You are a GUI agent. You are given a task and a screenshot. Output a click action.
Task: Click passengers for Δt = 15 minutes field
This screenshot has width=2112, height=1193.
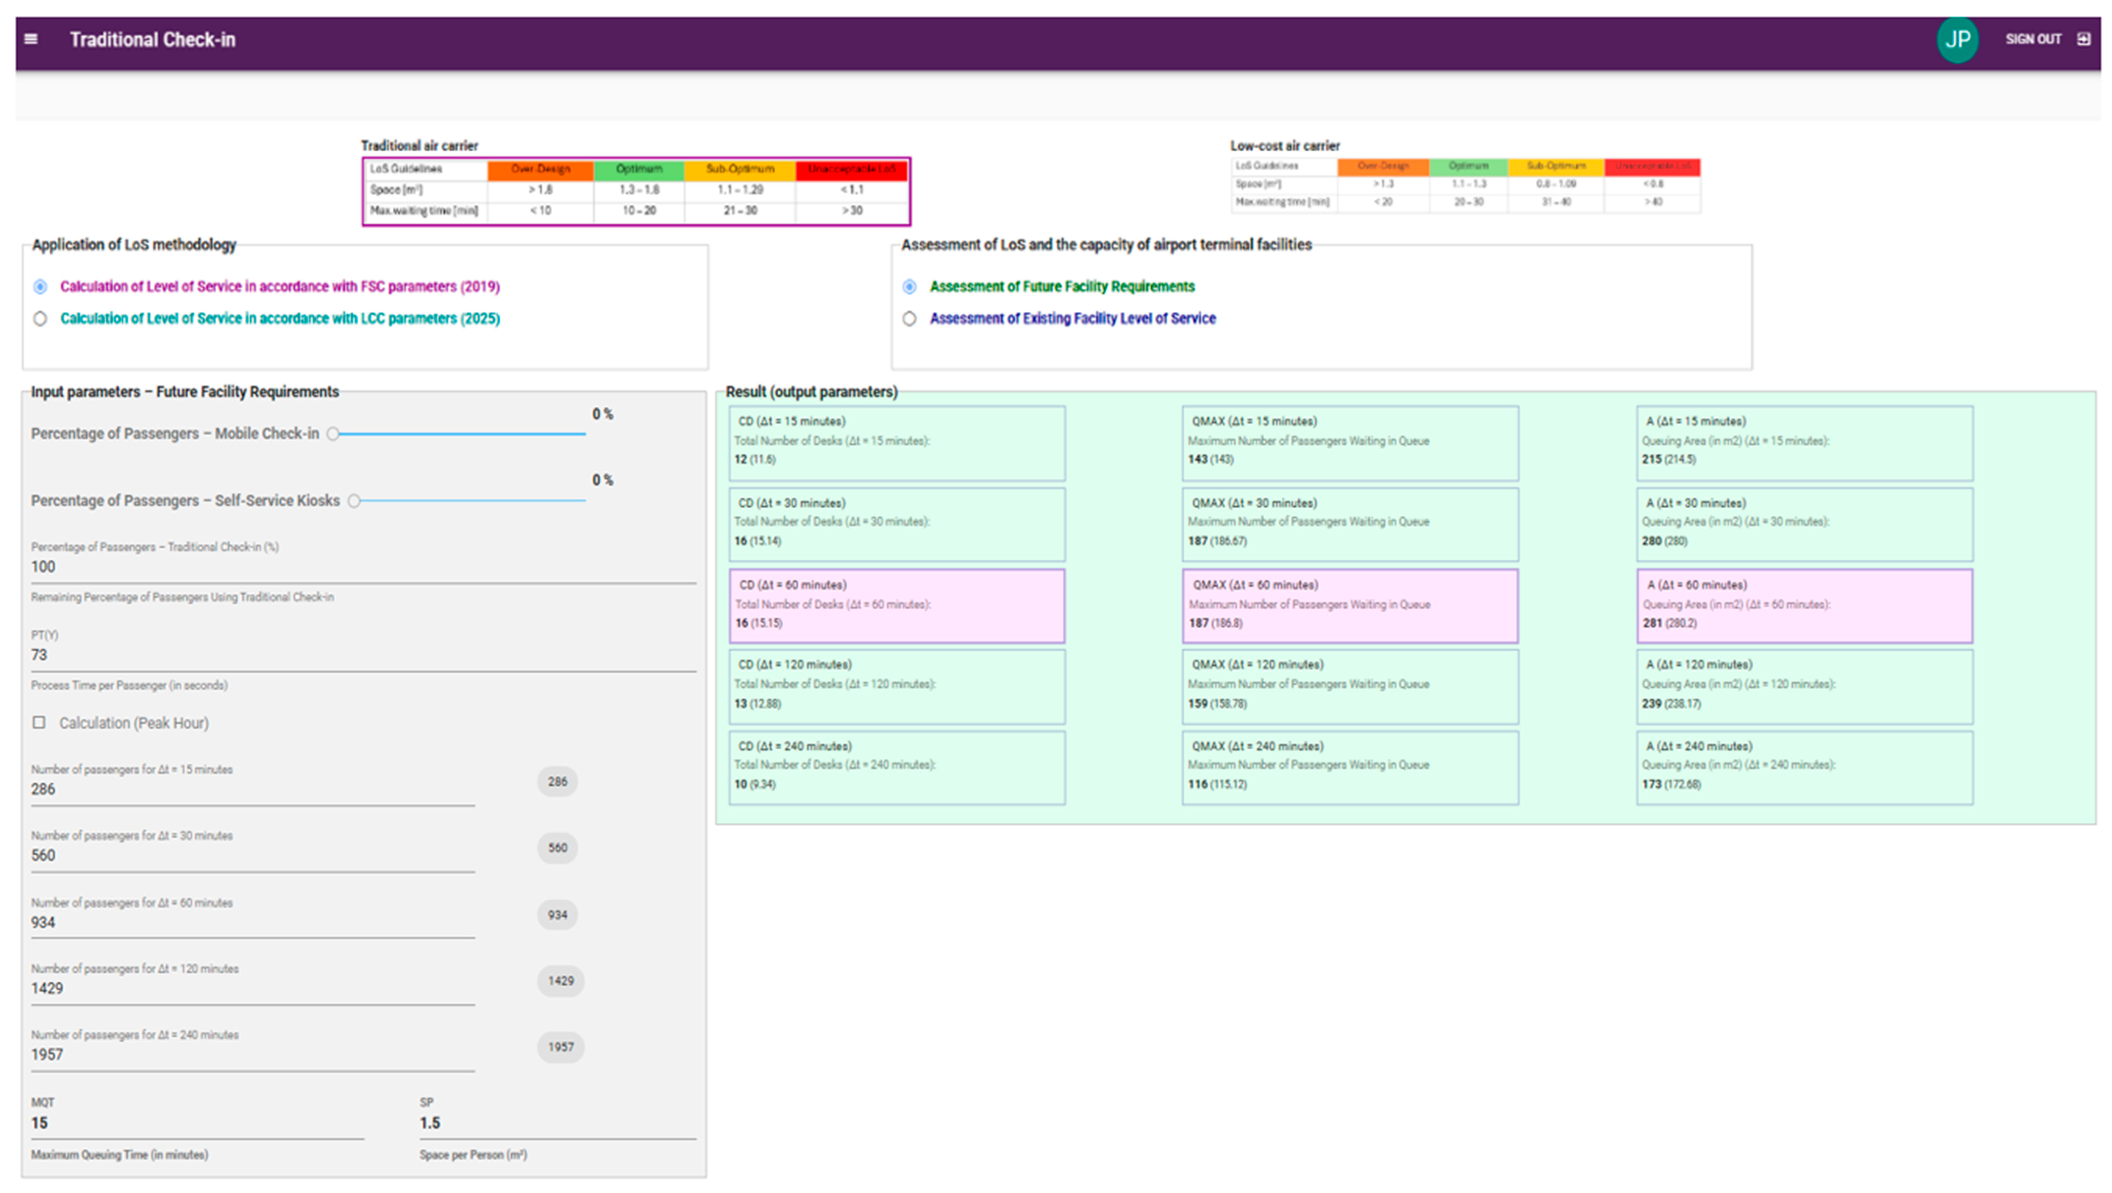click(x=253, y=789)
